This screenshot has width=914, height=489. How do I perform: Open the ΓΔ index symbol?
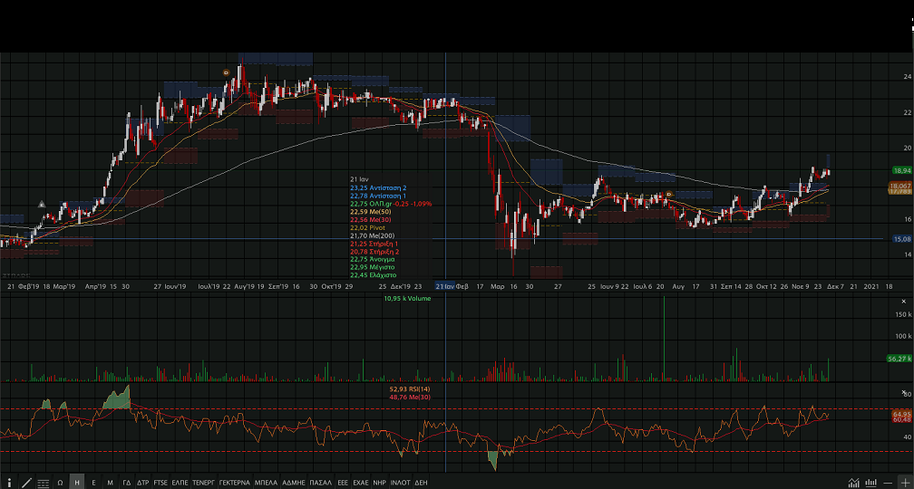click(x=127, y=483)
